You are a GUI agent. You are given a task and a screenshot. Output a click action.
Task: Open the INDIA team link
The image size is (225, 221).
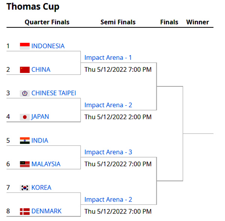40,141
